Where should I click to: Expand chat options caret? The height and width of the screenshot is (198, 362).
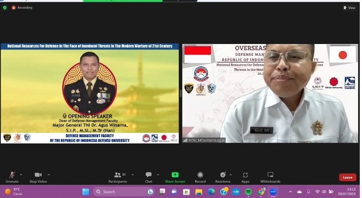tap(158, 174)
